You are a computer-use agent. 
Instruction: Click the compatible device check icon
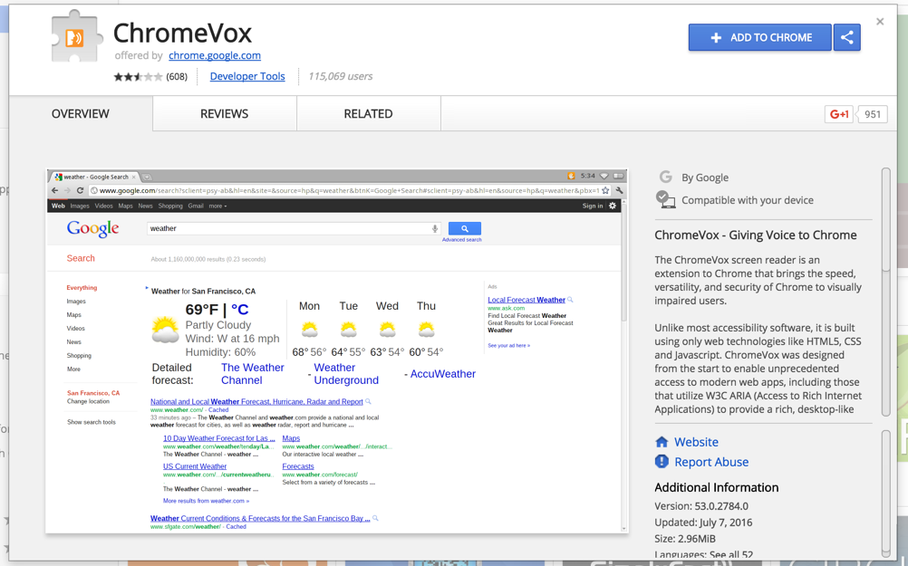(665, 199)
